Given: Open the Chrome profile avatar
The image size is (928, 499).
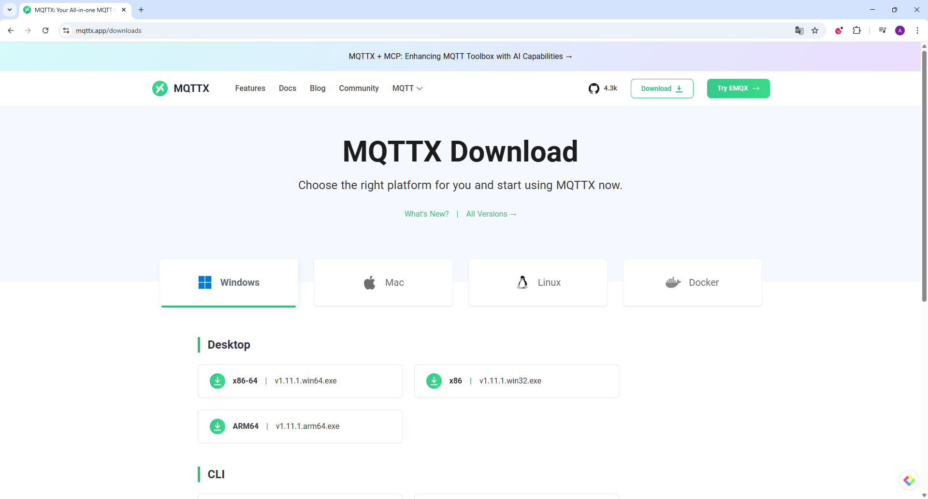Looking at the screenshot, I should pos(900,30).
